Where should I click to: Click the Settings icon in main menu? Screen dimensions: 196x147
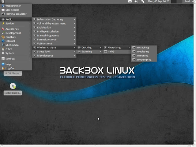(3, 58)
